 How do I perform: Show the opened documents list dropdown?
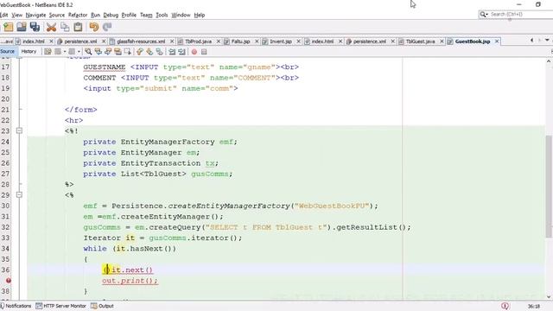point(547,41)
